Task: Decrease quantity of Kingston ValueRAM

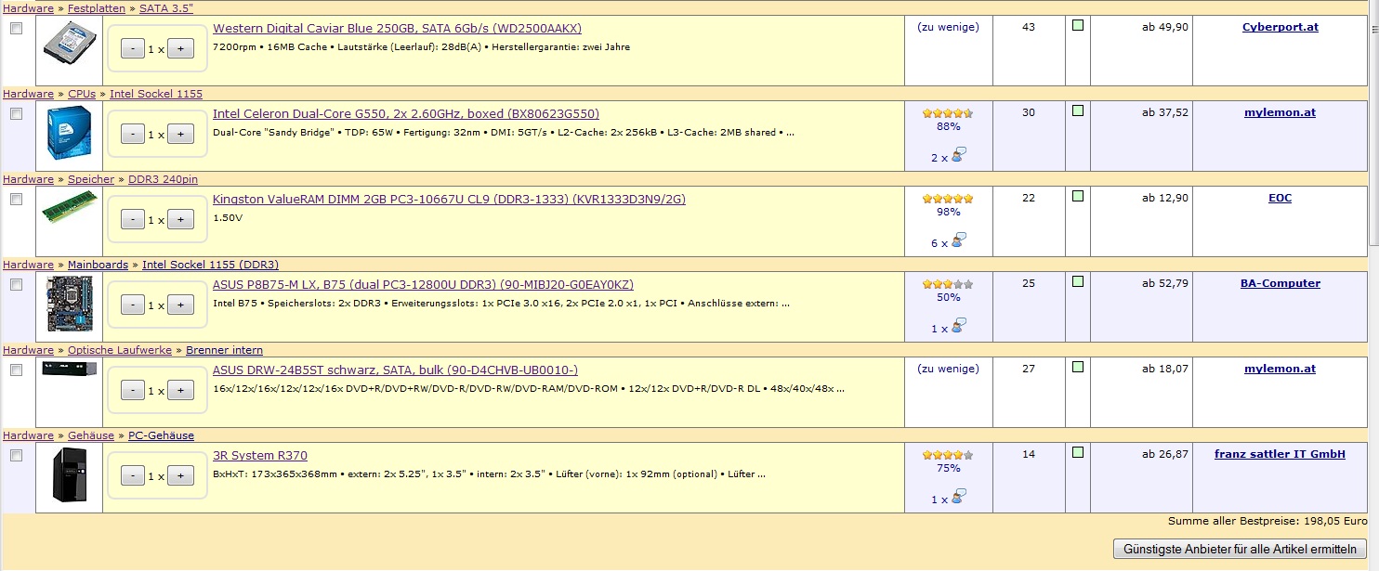Action: [x=133, y=219]
